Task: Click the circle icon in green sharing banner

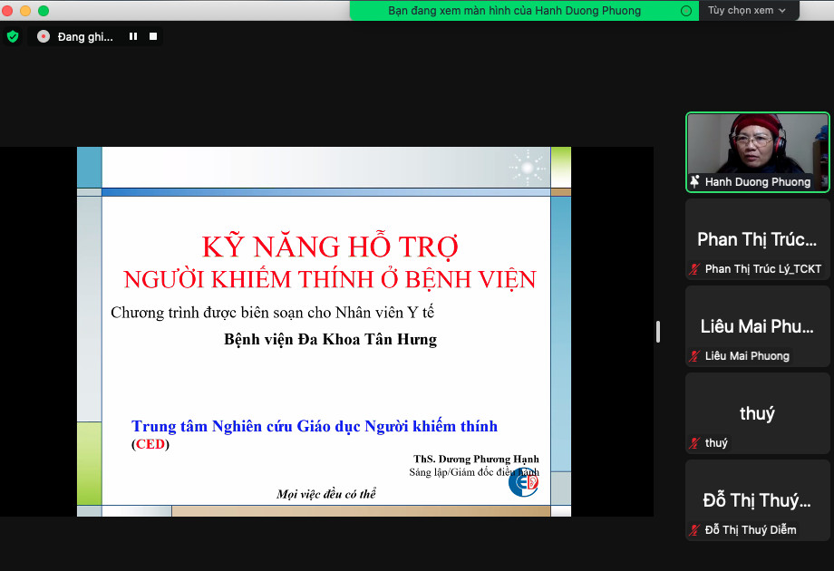Action: 686,11
